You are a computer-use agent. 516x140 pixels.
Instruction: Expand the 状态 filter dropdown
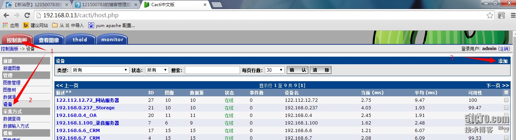(x=157, y=70)
